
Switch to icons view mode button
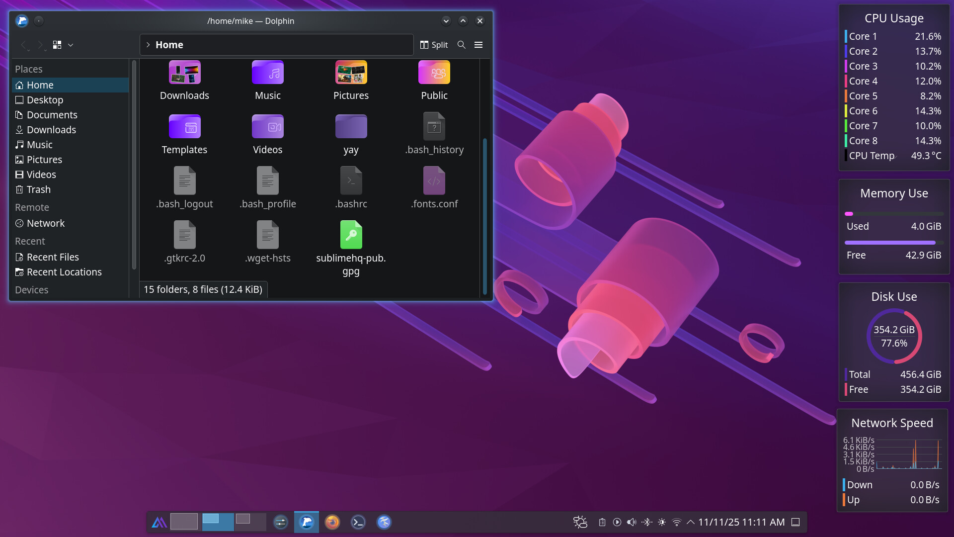click(x=57, y=45)
